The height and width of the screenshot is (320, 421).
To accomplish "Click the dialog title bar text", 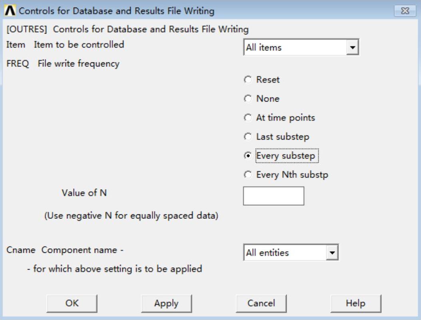I will (x=117, y=11).
